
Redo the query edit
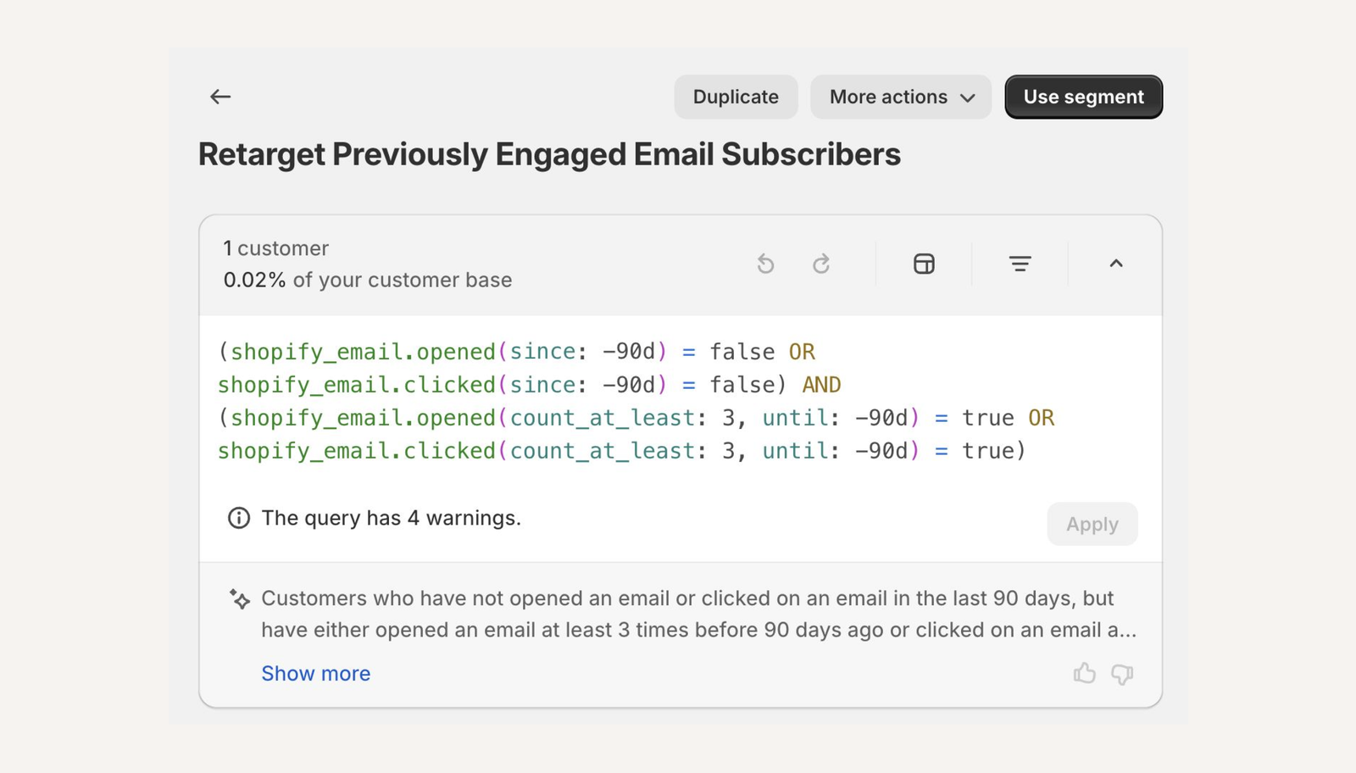[x=821, y=264]
